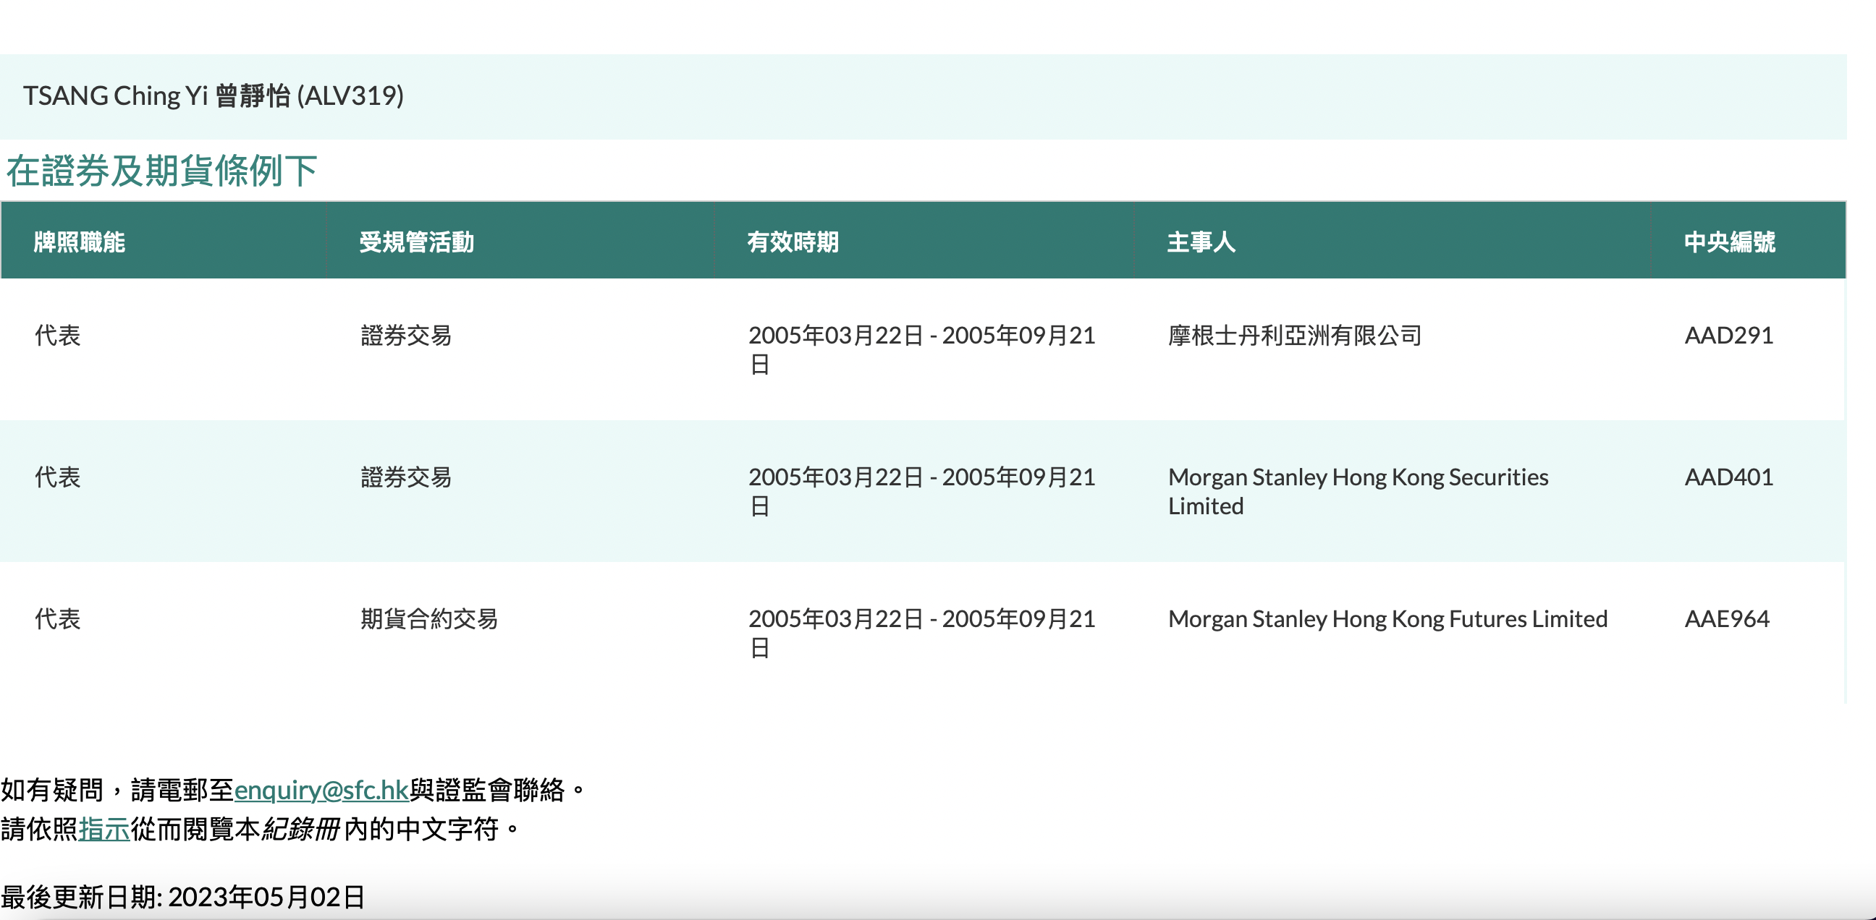Click 代表 in the AAD291 row

click(57, 336)
